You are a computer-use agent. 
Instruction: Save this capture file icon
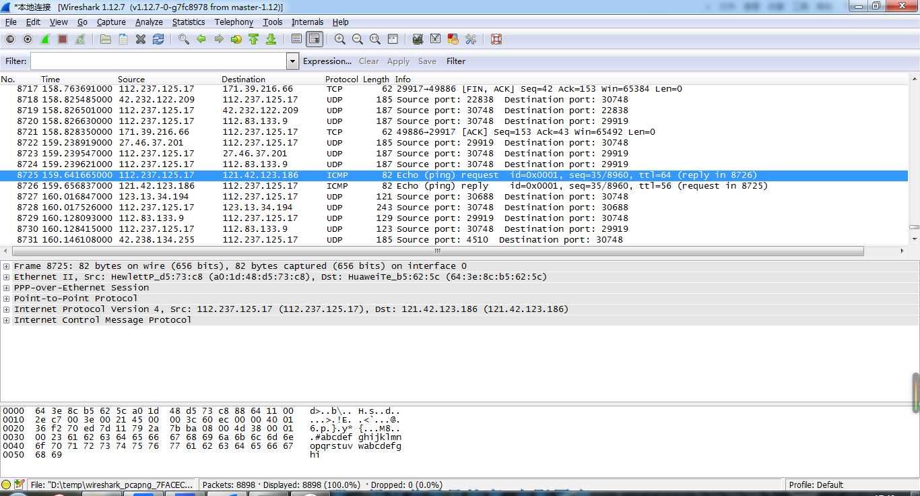pos(123,39)
